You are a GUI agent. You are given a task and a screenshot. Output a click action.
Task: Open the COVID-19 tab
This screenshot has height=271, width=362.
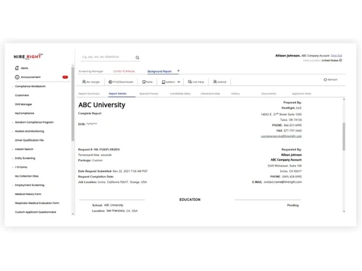124,72
